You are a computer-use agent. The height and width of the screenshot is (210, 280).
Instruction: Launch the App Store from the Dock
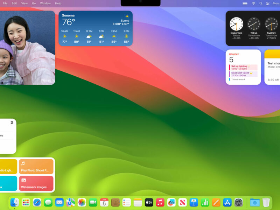227,203
